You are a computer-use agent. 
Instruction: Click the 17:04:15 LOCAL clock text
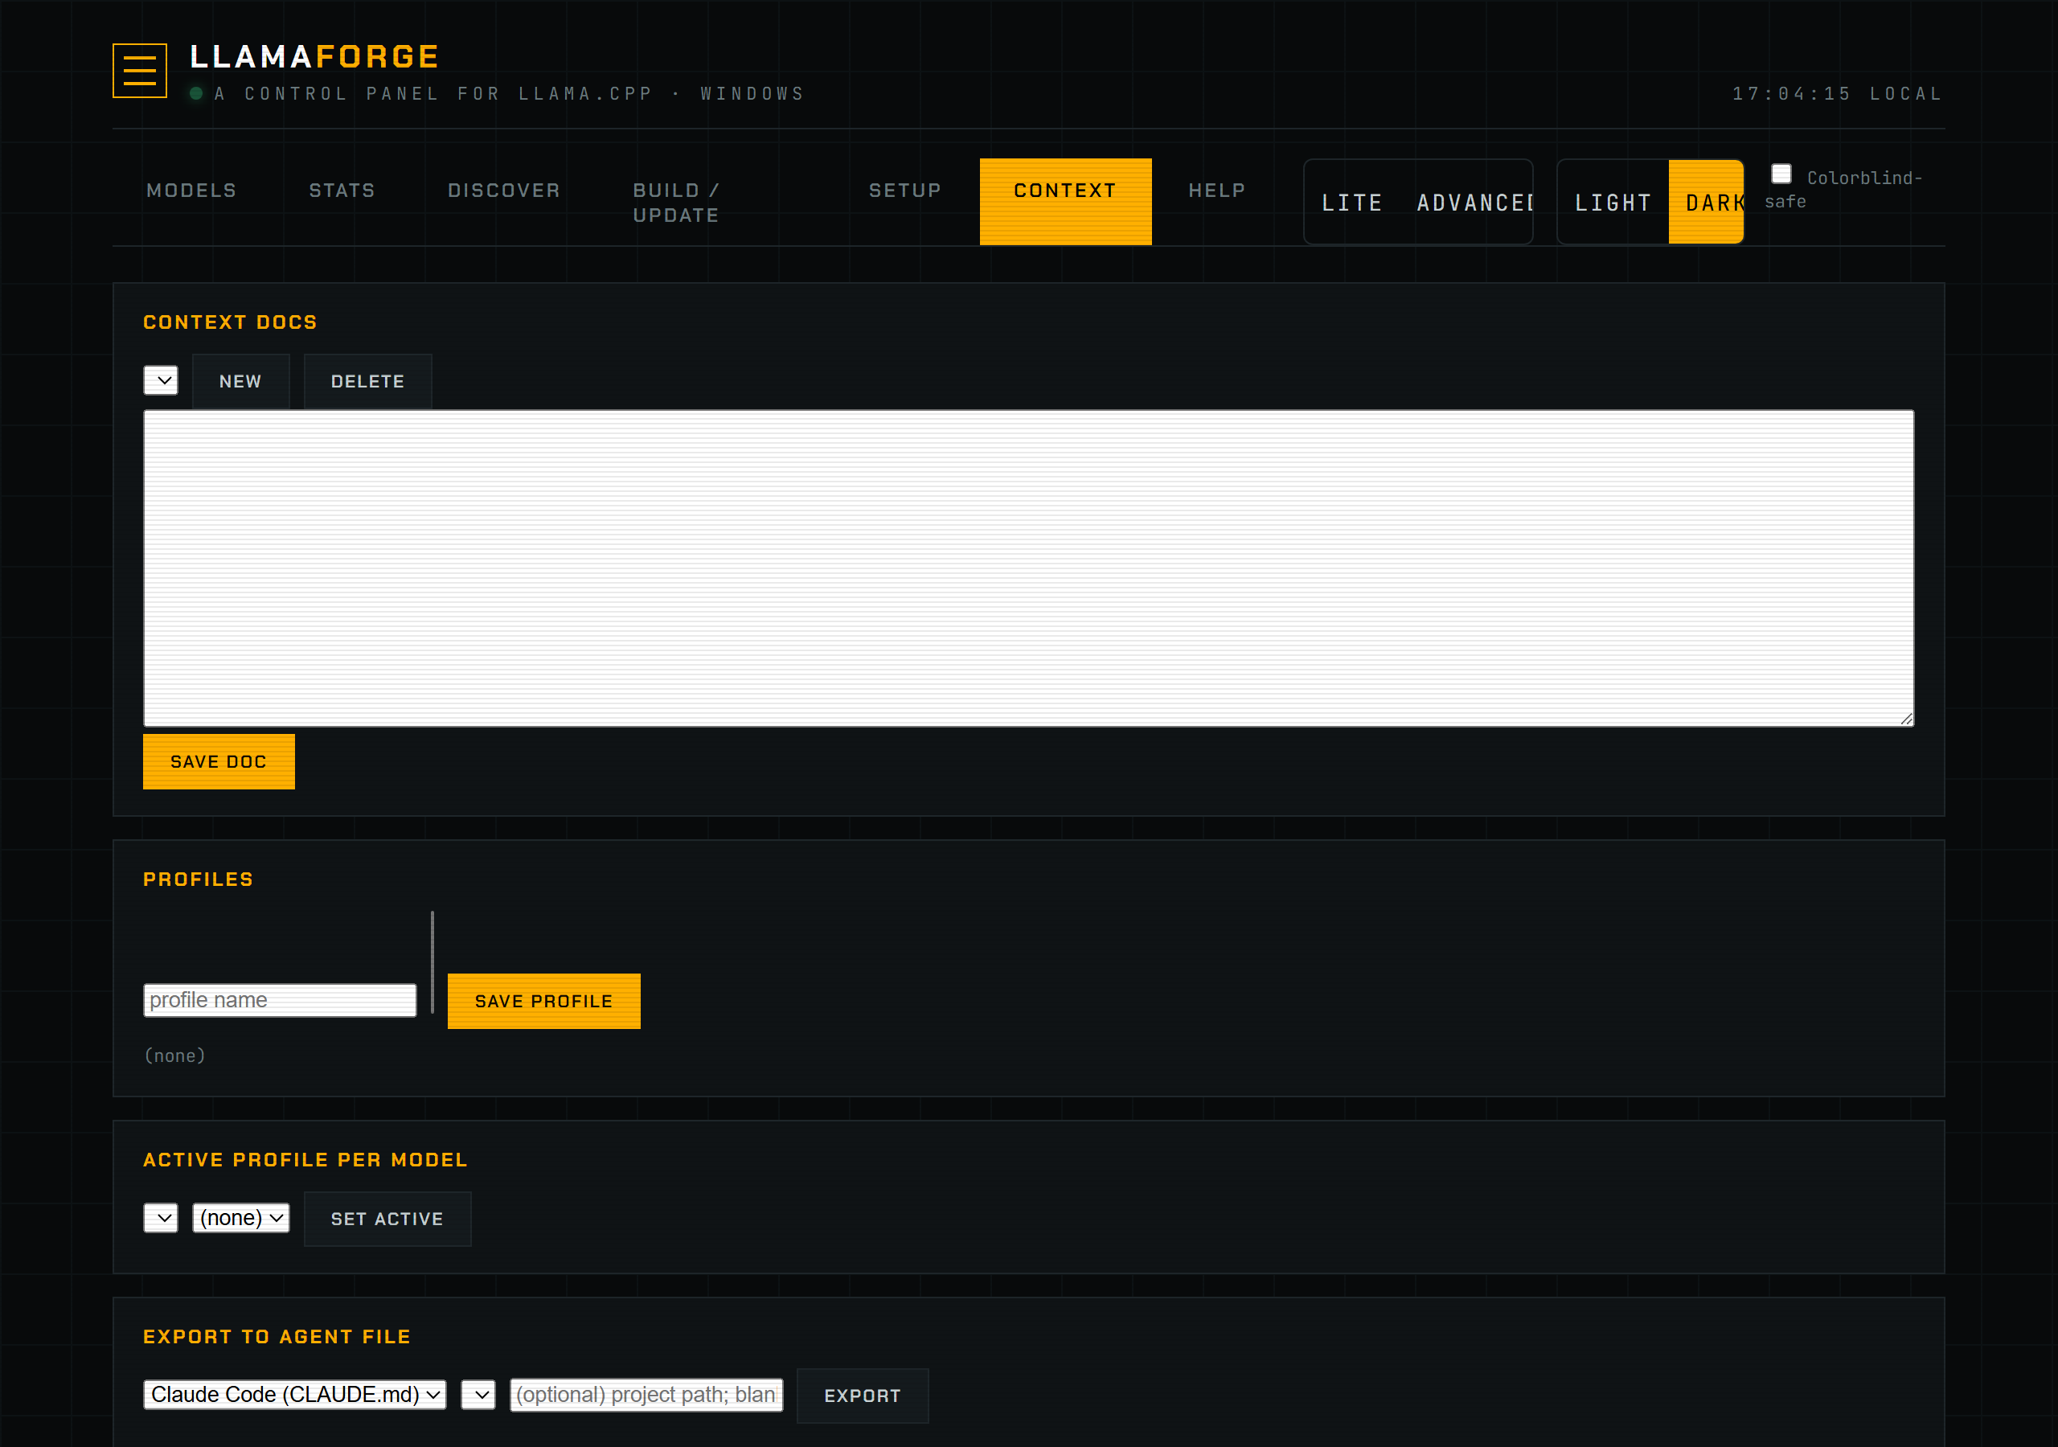tap(1838, 93)
